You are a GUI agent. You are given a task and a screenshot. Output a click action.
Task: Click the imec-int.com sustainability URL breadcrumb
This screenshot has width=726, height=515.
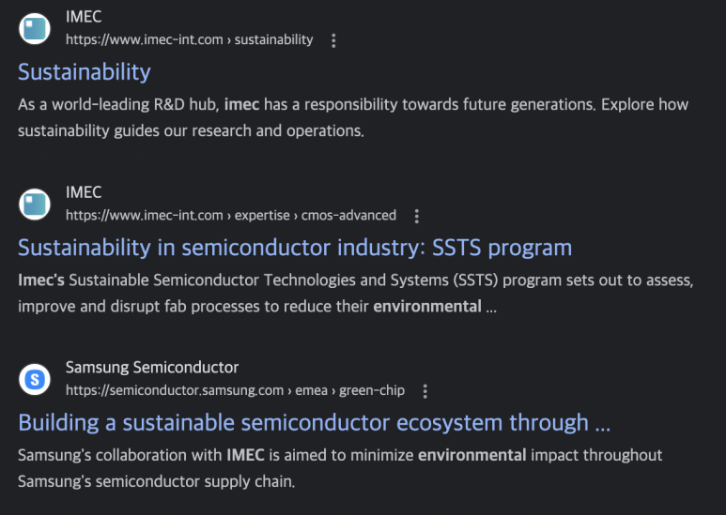(x=190, y=39)
